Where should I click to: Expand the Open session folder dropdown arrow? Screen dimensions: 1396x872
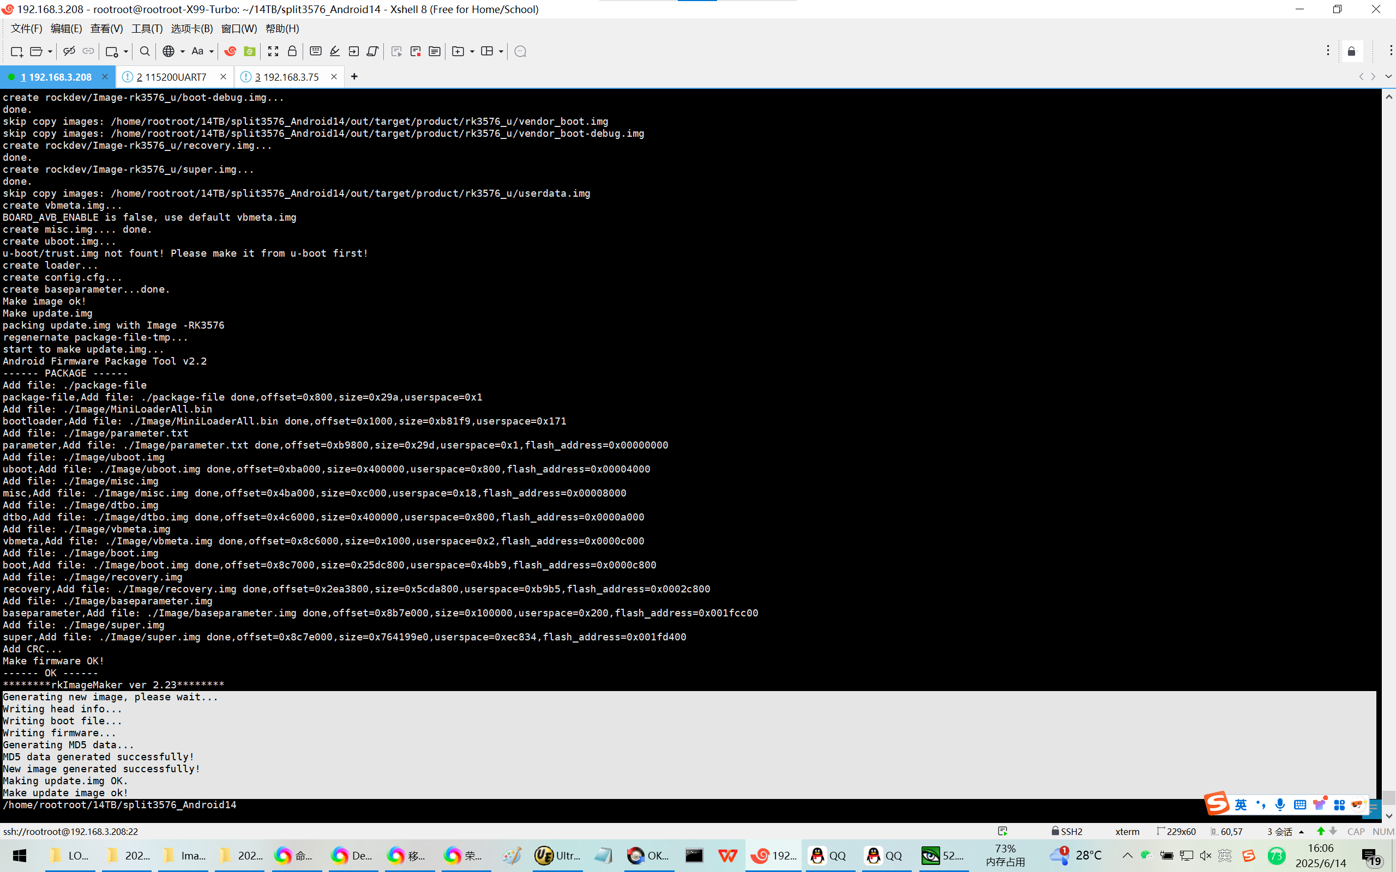[x=50, y=52]
